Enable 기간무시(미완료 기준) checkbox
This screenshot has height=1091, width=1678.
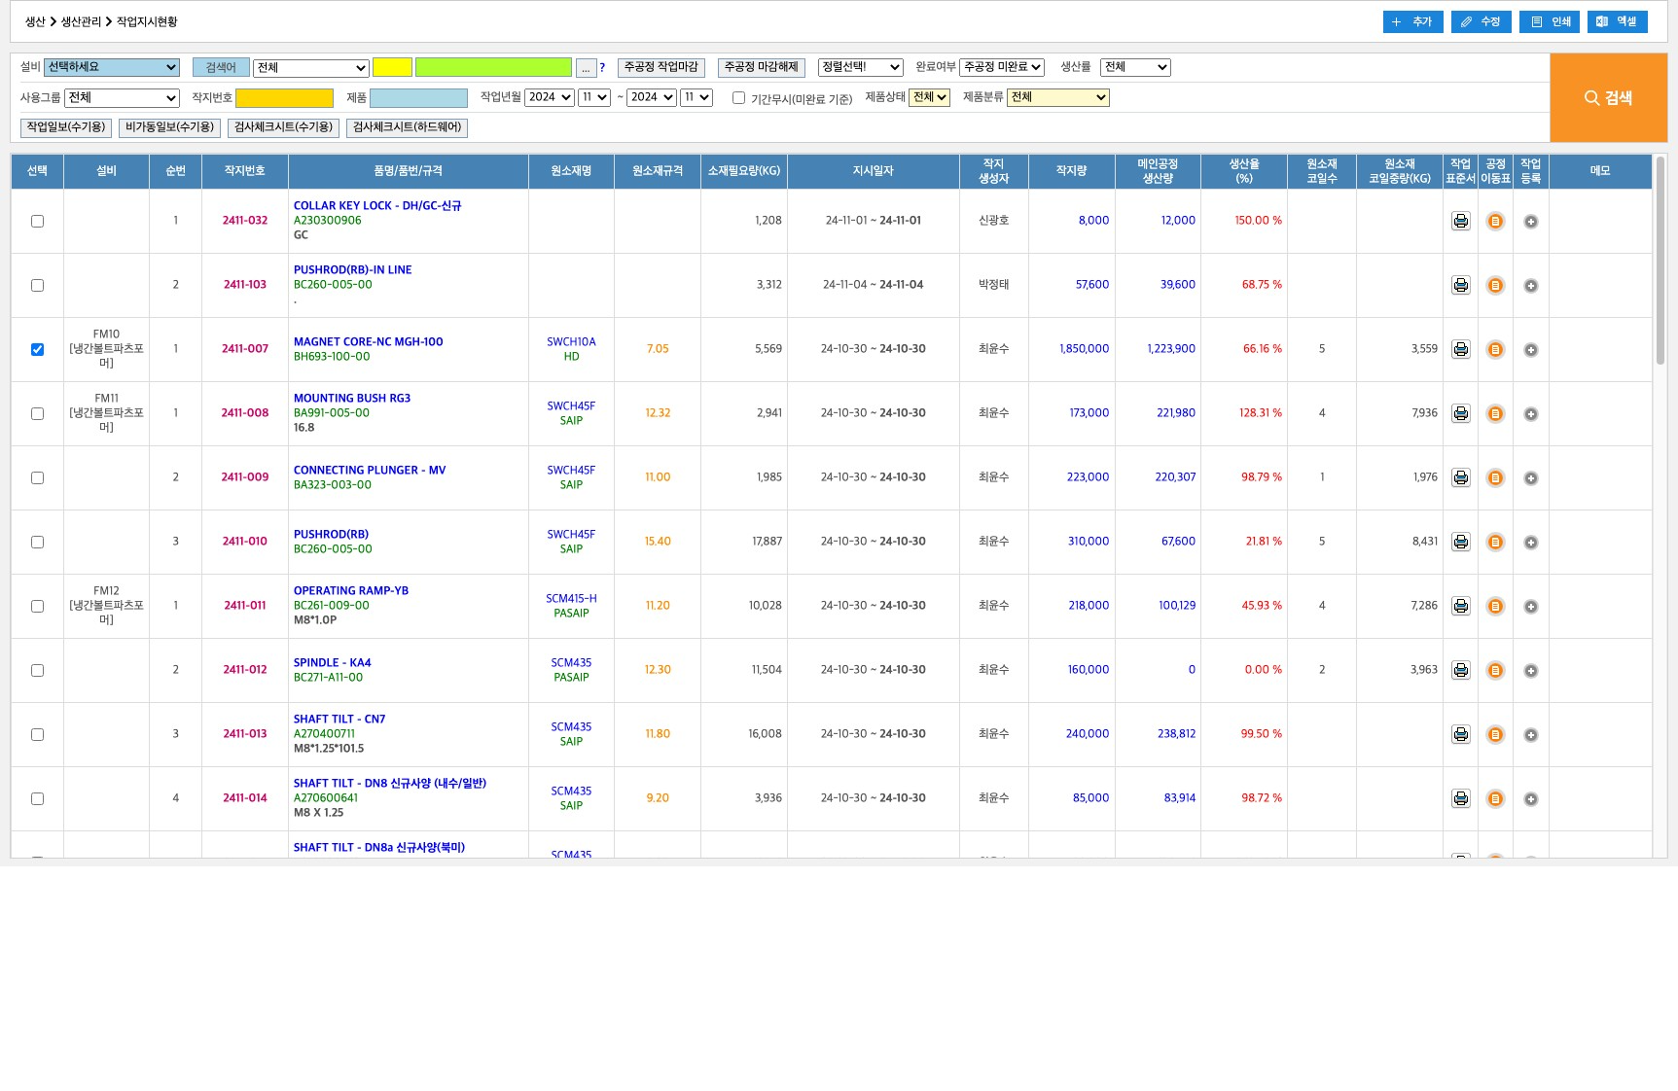click(738, 97)
